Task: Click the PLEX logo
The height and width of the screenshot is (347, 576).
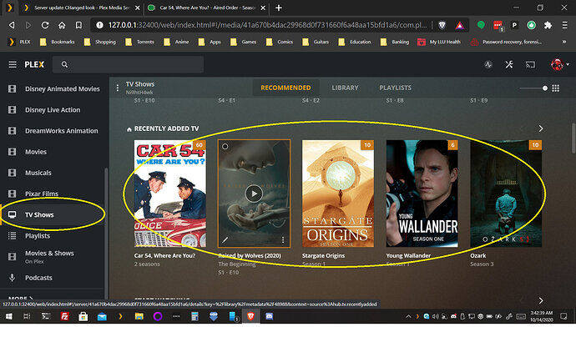Action: [34, 64]
